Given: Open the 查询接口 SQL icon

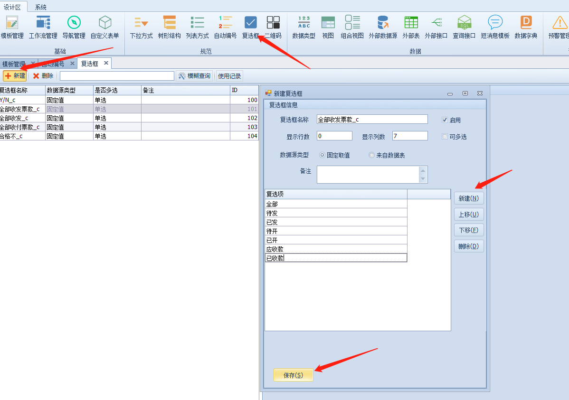Looking at the screenshot, I should [464, 22].
